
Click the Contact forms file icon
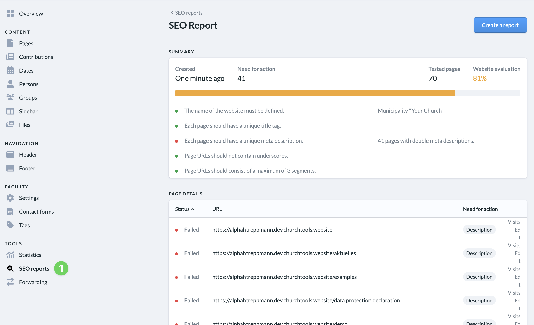click(10, 211)
